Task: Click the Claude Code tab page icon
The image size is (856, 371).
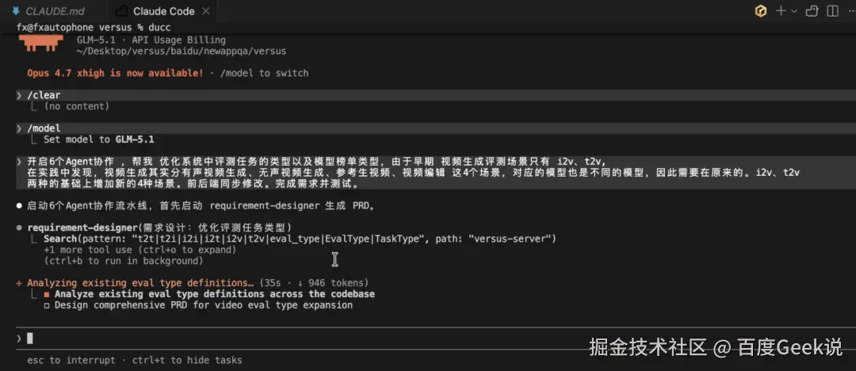Action: tap(122, 11)
